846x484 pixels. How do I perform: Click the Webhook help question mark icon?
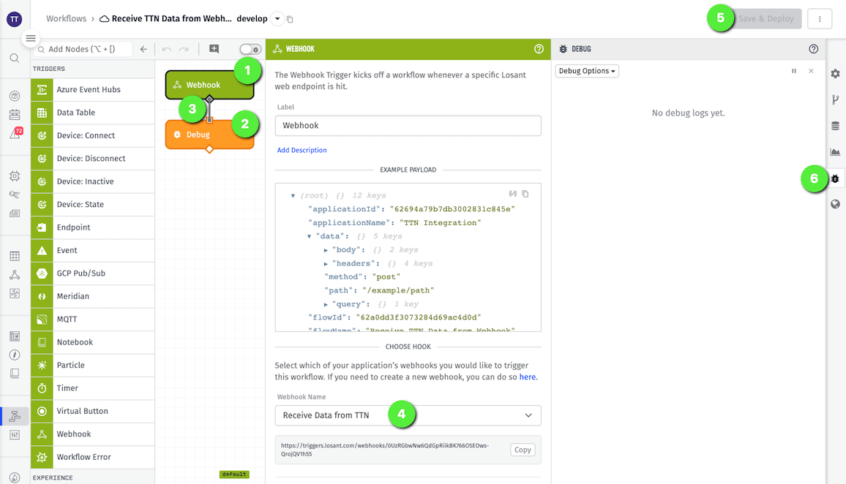(539, 49)
